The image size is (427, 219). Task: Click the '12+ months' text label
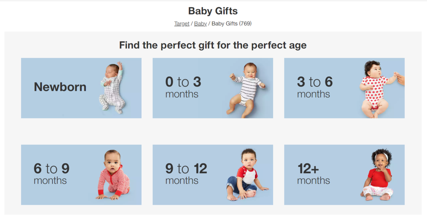click(x=313, y=174)
